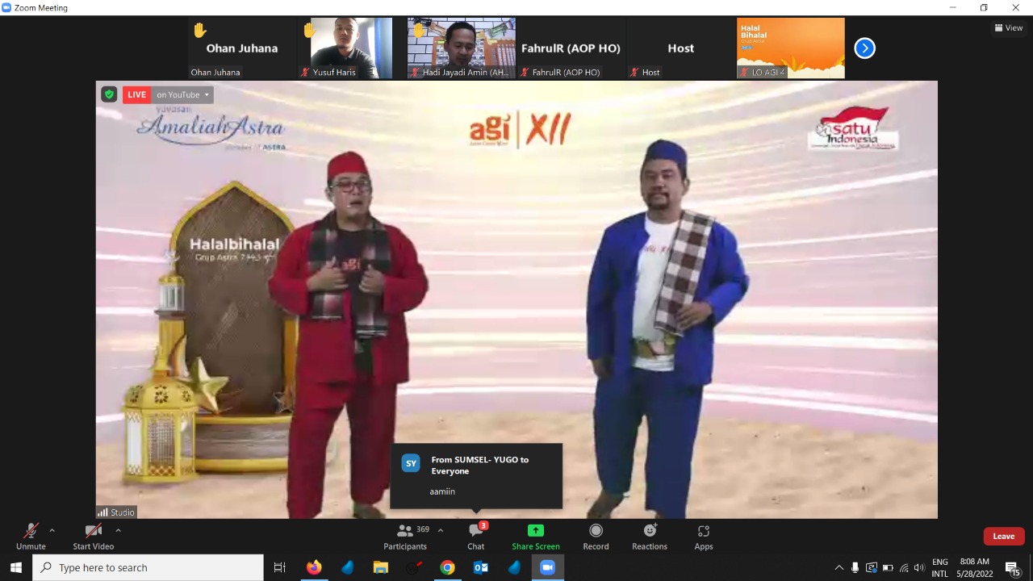Screen dimensions: 1033x581
Task: Click the Windows taskbar search box
Action: pyautogui.click(x=148, y=567)
